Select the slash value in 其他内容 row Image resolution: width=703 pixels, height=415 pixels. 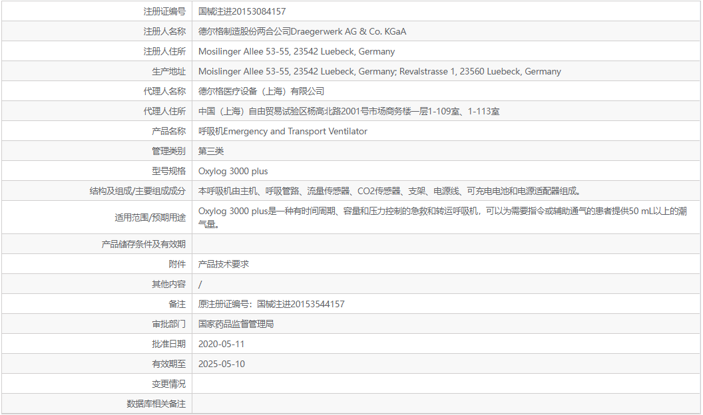(x=200, y=284)
